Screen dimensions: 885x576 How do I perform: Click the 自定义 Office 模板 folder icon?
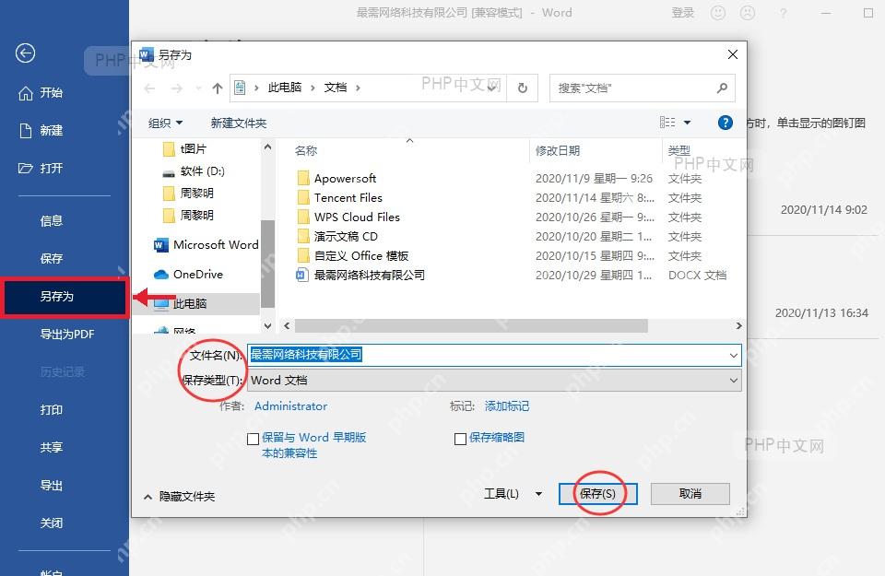click(303, 255)
